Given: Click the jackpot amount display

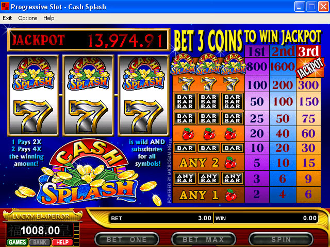Looking at the screenshot, I should 125,40.
